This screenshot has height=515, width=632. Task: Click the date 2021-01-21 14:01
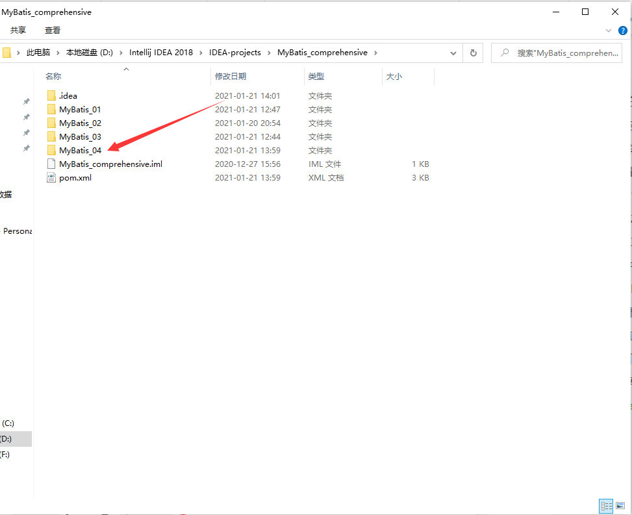pyautogui.click(x=247, y=96)
